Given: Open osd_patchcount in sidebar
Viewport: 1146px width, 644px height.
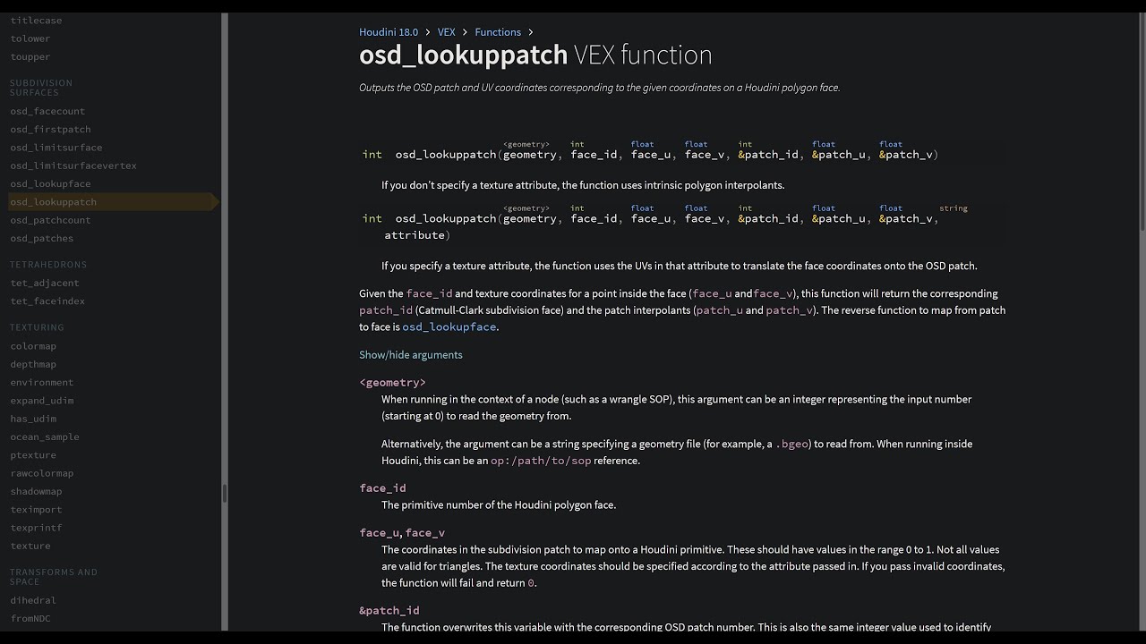Looking at the screenshot, I should [x=50, y=220].
